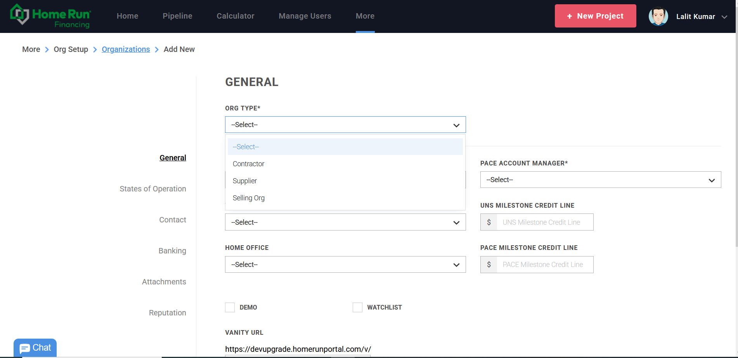The width and height of the screenshot is (738, 358).
Task: Click the dollar sign of PACE Milestone Credit Line
Action: pyautogui.click(x=489, y=265)
